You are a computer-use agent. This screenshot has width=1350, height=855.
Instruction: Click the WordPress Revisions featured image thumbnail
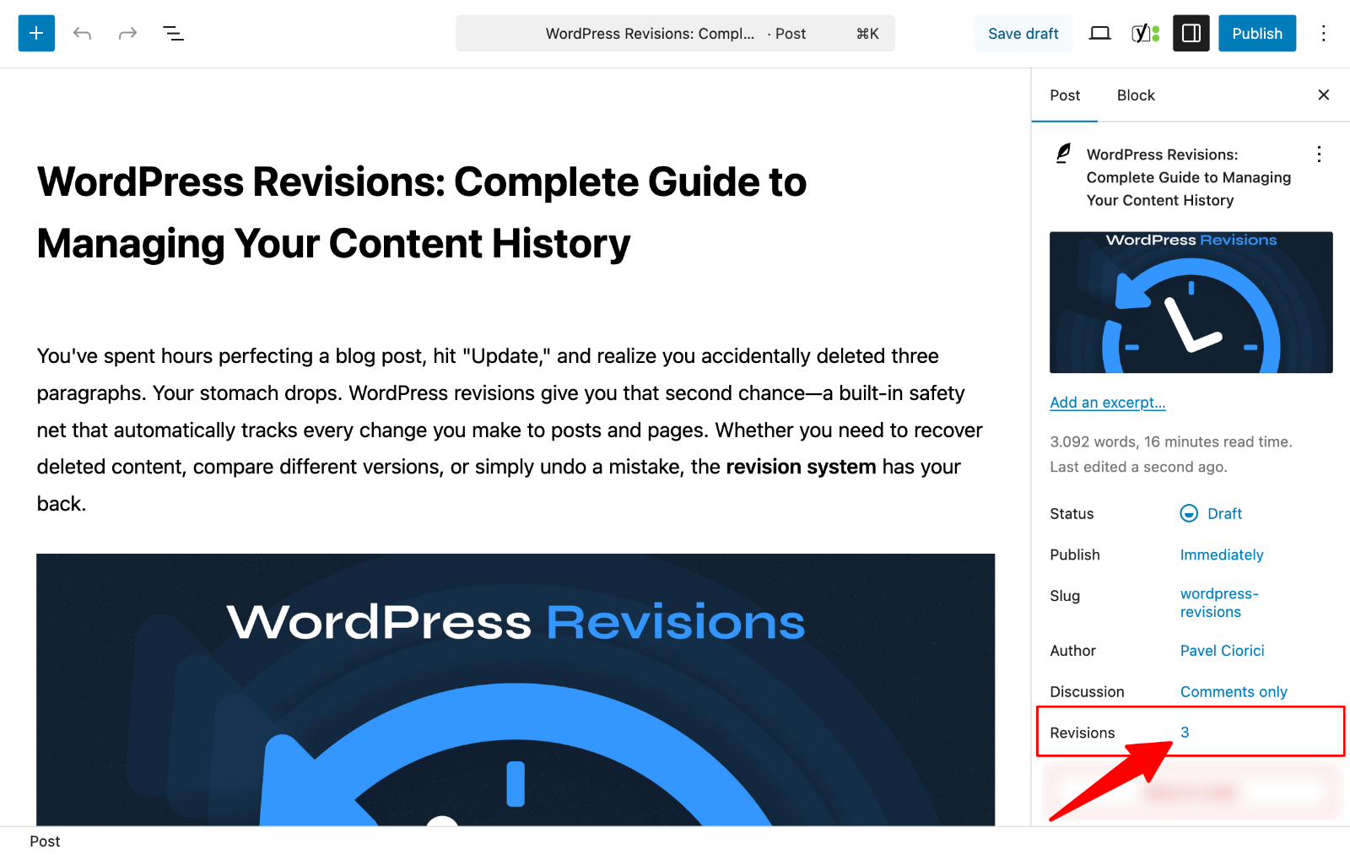[1191, 301]
